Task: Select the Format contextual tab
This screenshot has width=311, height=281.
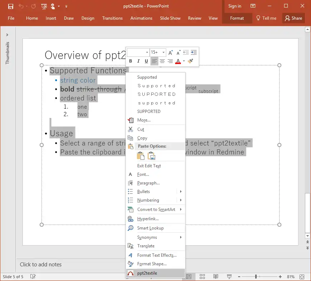Action: 237,18
